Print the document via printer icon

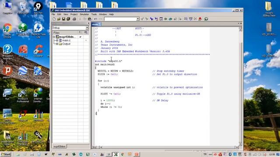(74, 19)
